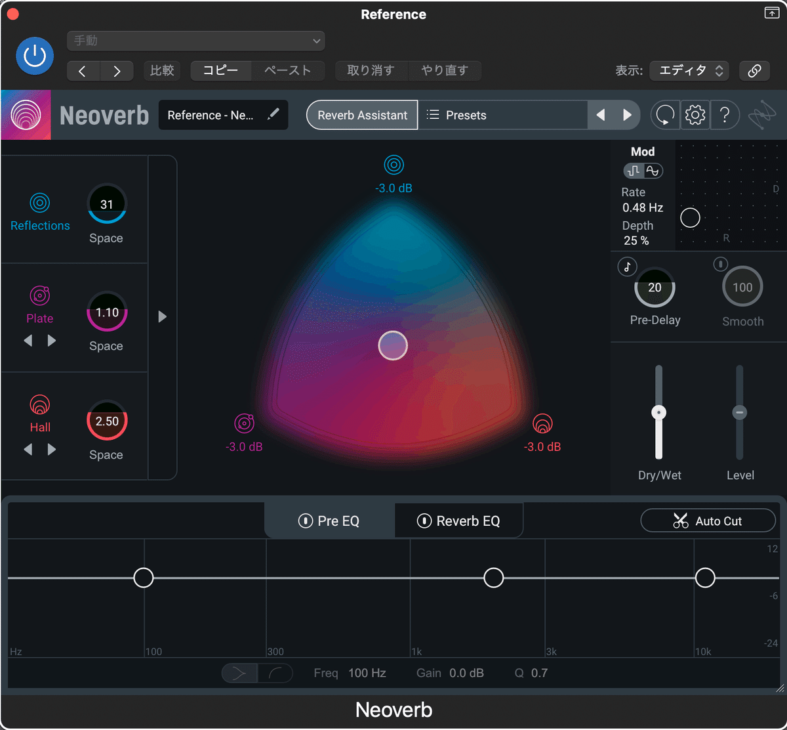
Task: Switch to previous Plate reverb type
Action: coord(28,340)
